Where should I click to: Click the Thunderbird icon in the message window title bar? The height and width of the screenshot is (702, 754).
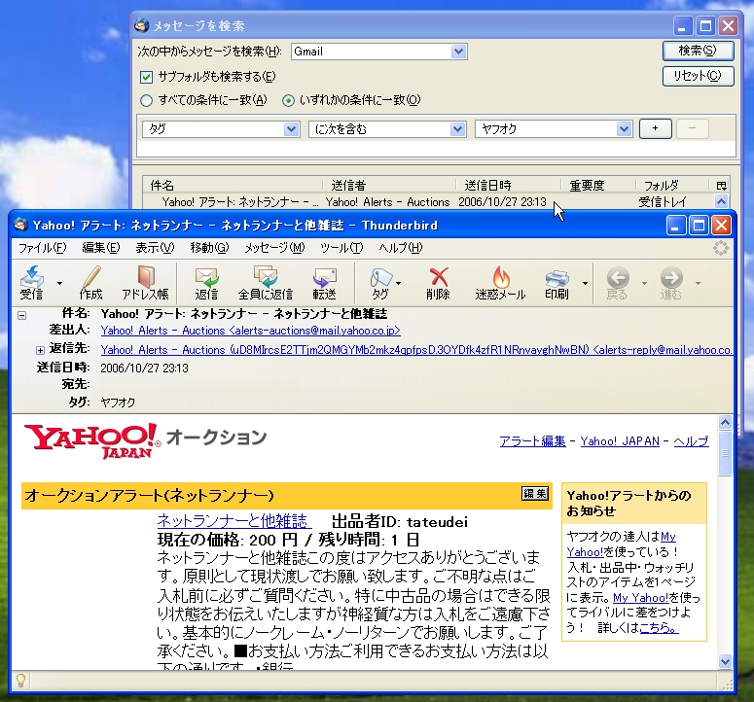point(20,225)
